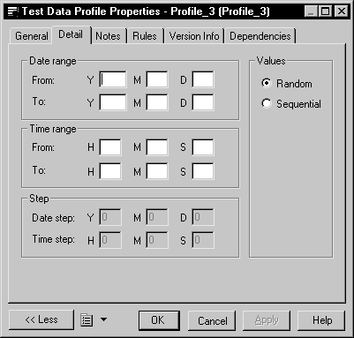Click the Cancel button
The image size is (354, 338).
coord(212,320)
